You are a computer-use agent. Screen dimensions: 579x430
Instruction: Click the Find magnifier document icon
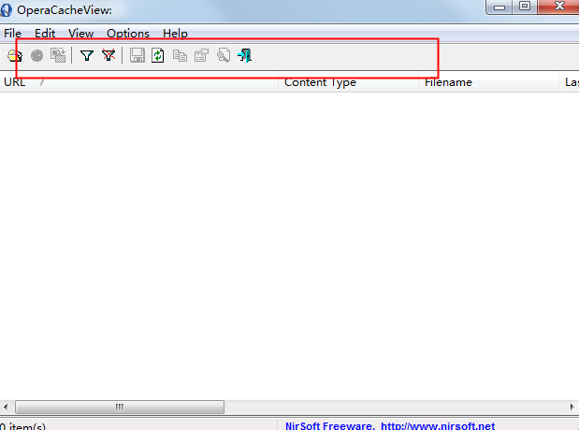click(224, 55)
